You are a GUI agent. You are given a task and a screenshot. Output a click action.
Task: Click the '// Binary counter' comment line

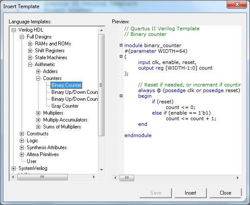click(146, 34)
